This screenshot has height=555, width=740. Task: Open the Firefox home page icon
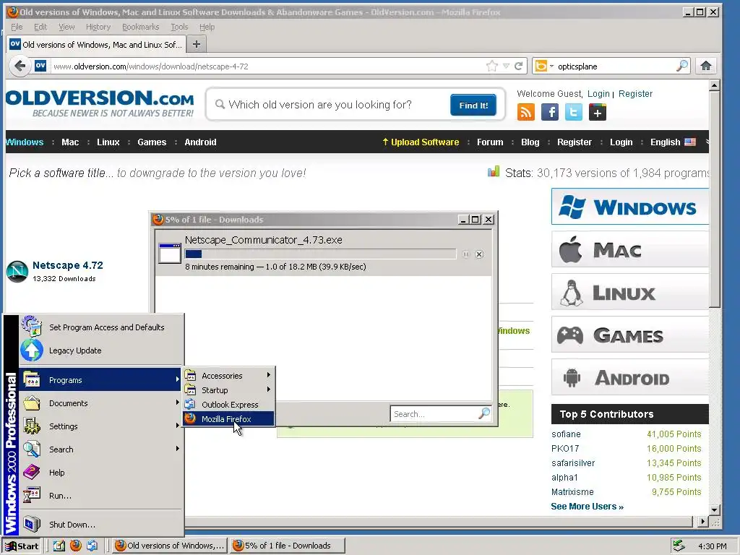(x=705, y=66)
